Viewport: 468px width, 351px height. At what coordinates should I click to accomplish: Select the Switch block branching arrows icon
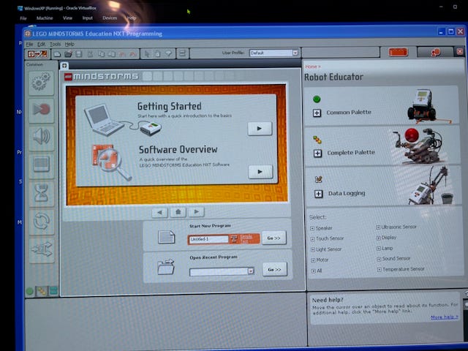[42, 250]
